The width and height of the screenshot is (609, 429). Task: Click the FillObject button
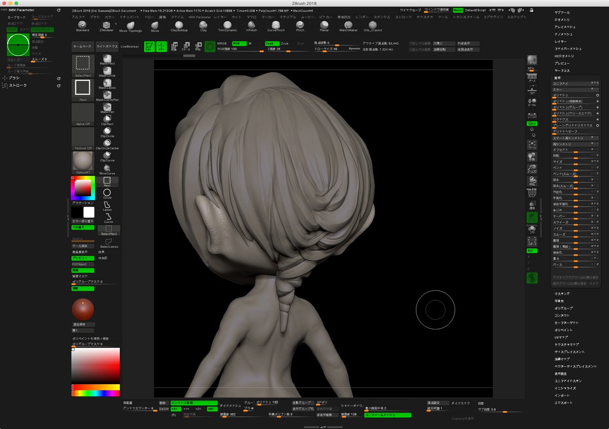coord(83,265)
